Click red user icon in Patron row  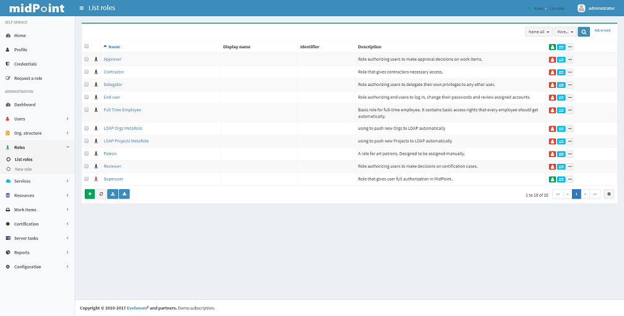point(552,154)
